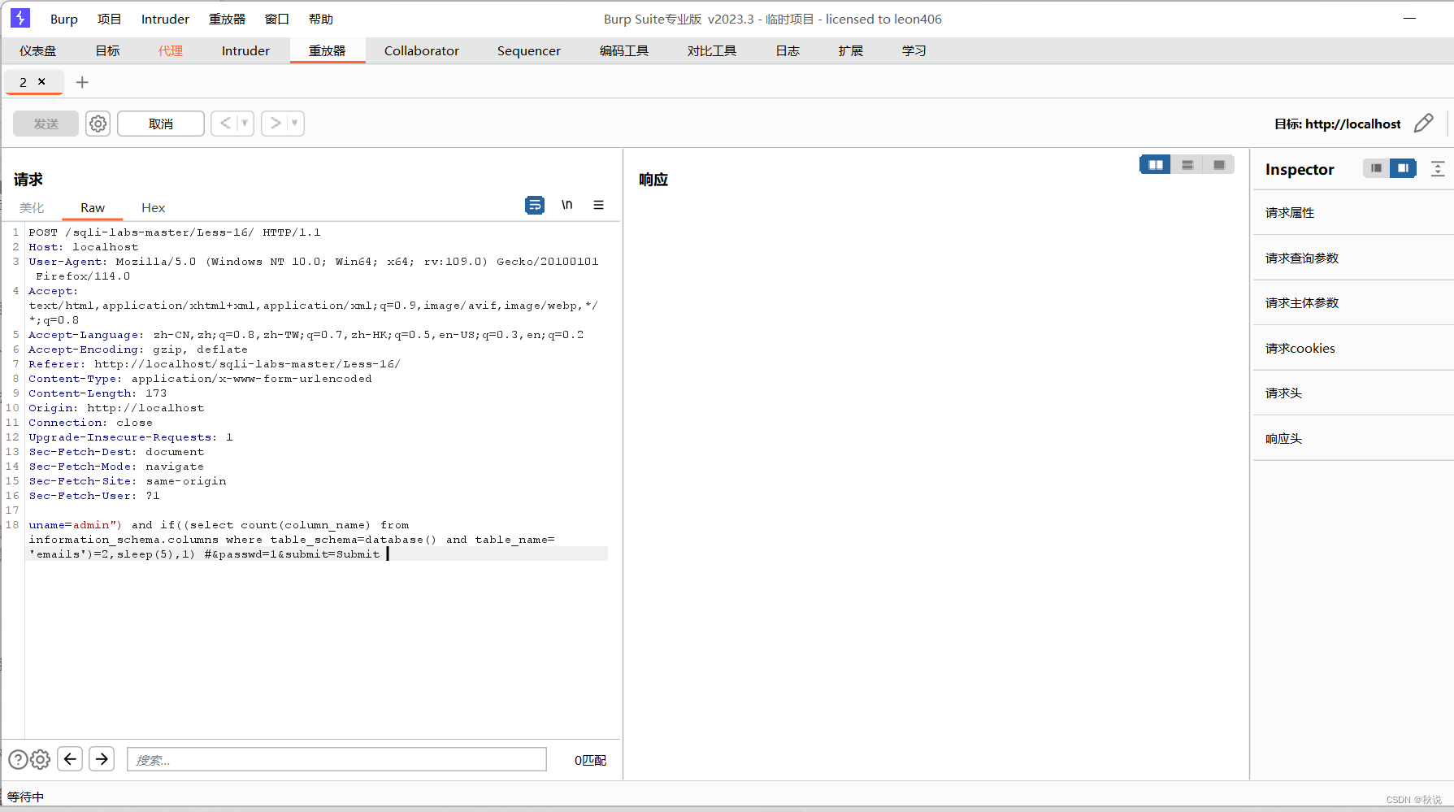
Task: Dock Inspector to the right side
Action: click(1403, 168)
